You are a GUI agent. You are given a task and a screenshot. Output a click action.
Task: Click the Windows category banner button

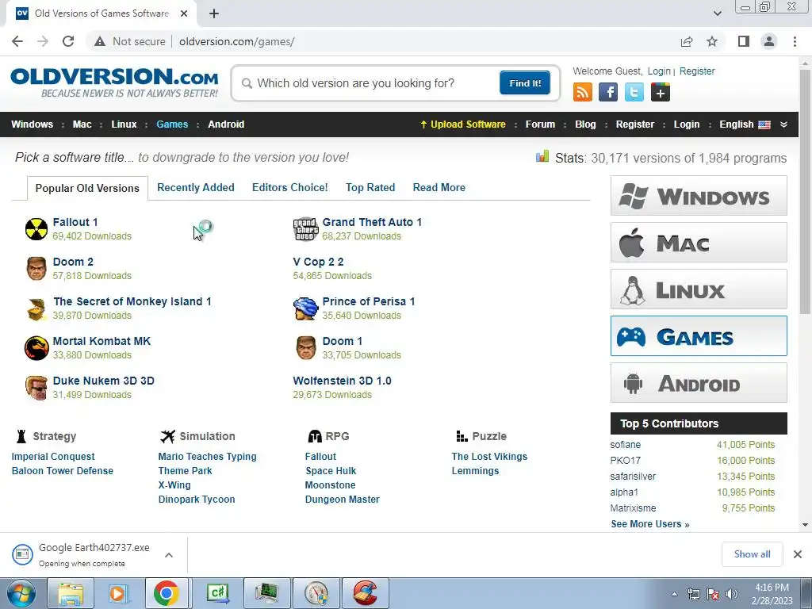tap(699, 196)
